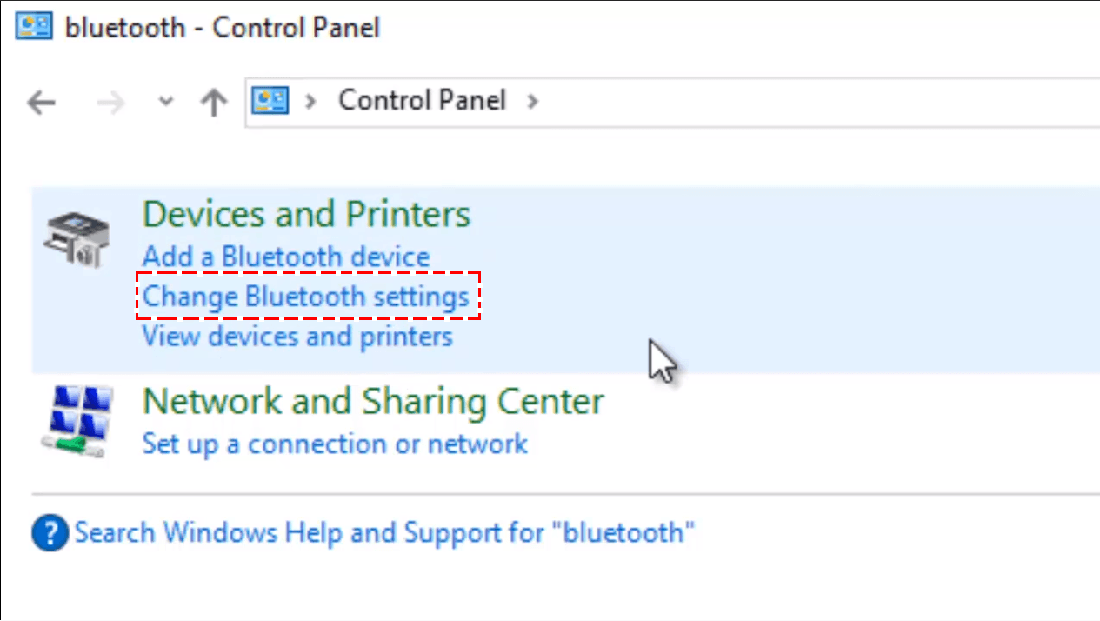
Task: Navigate up one level with up arrow
Action: 213,103
